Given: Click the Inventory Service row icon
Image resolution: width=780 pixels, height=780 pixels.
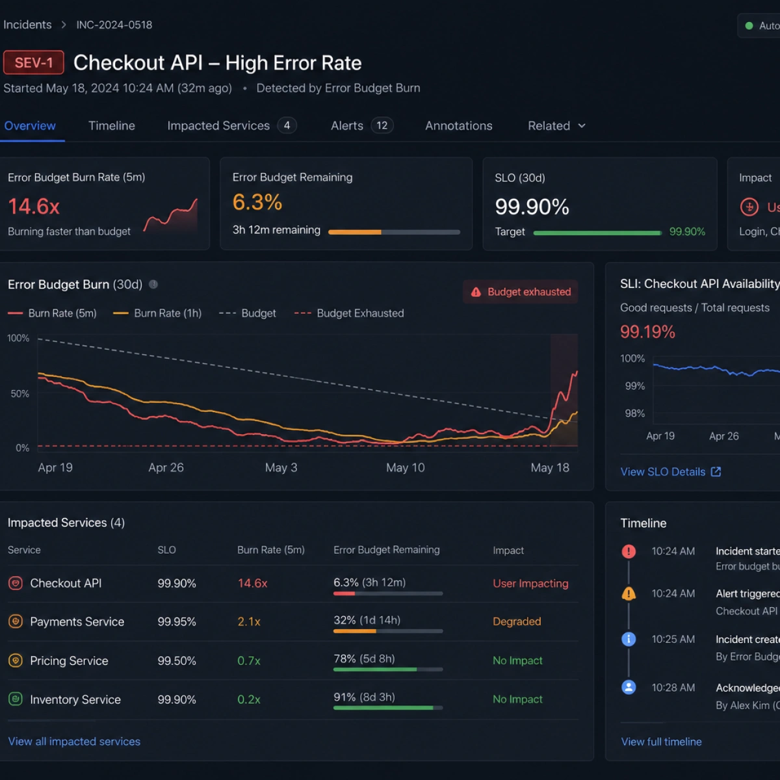Looking at the screenshot, I should [16, 699].
